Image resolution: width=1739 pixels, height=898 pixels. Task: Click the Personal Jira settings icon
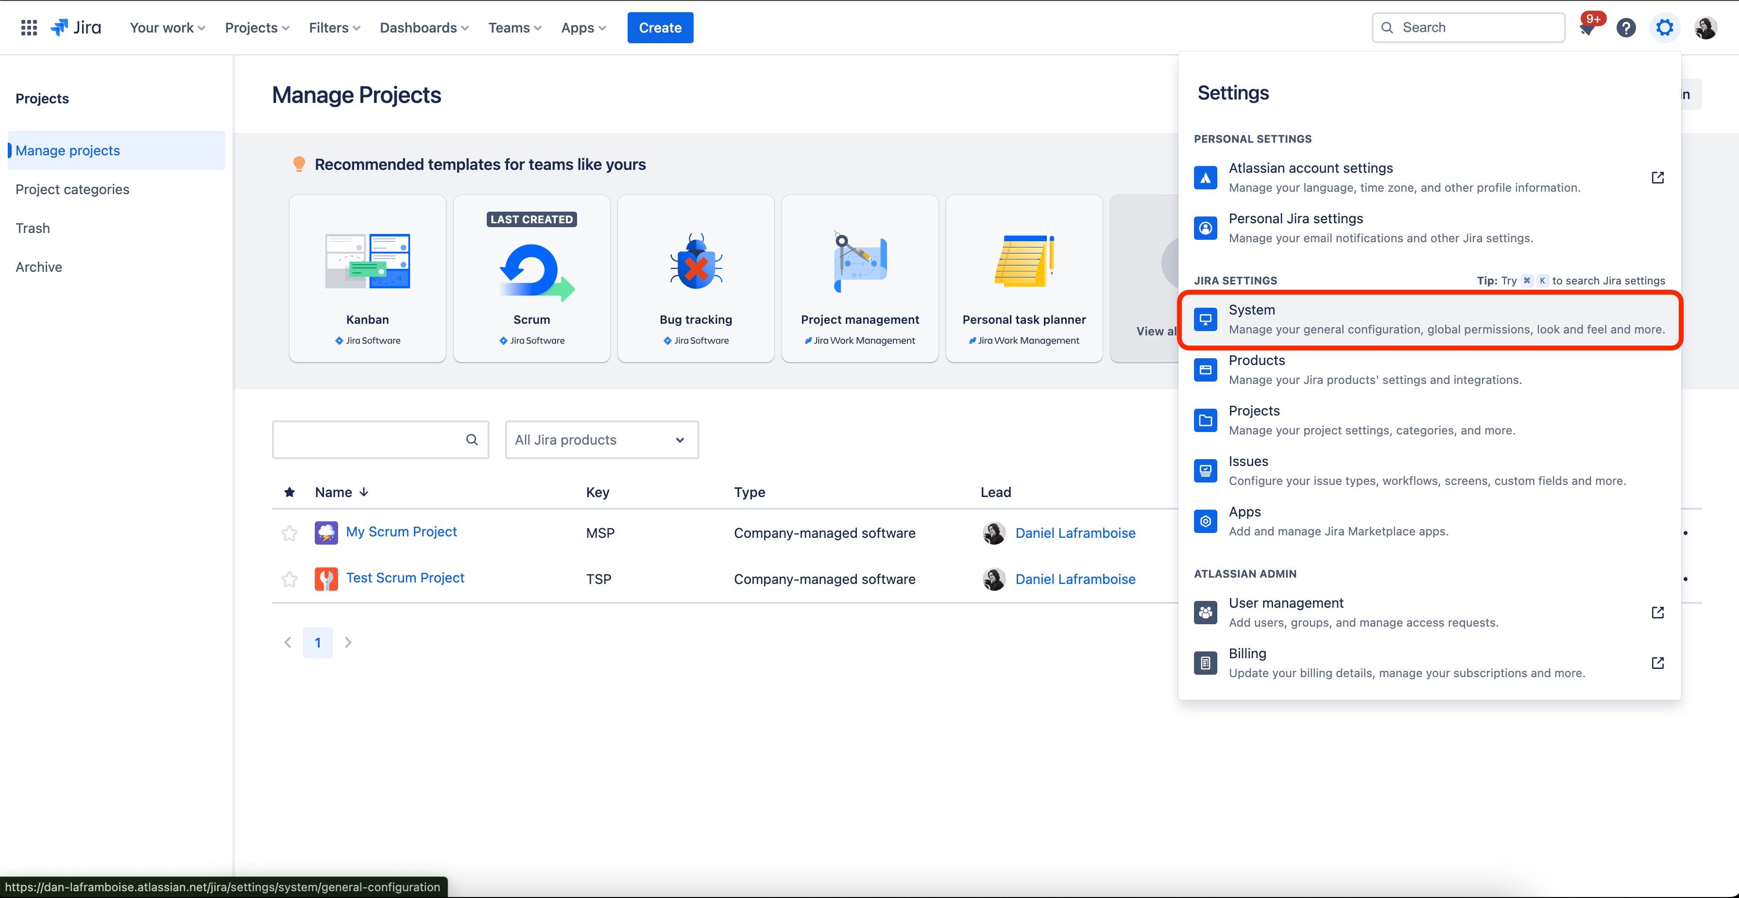click(1206, 228)
